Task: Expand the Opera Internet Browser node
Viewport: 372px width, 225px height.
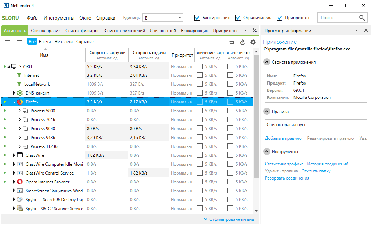Action: coord(14,182)
